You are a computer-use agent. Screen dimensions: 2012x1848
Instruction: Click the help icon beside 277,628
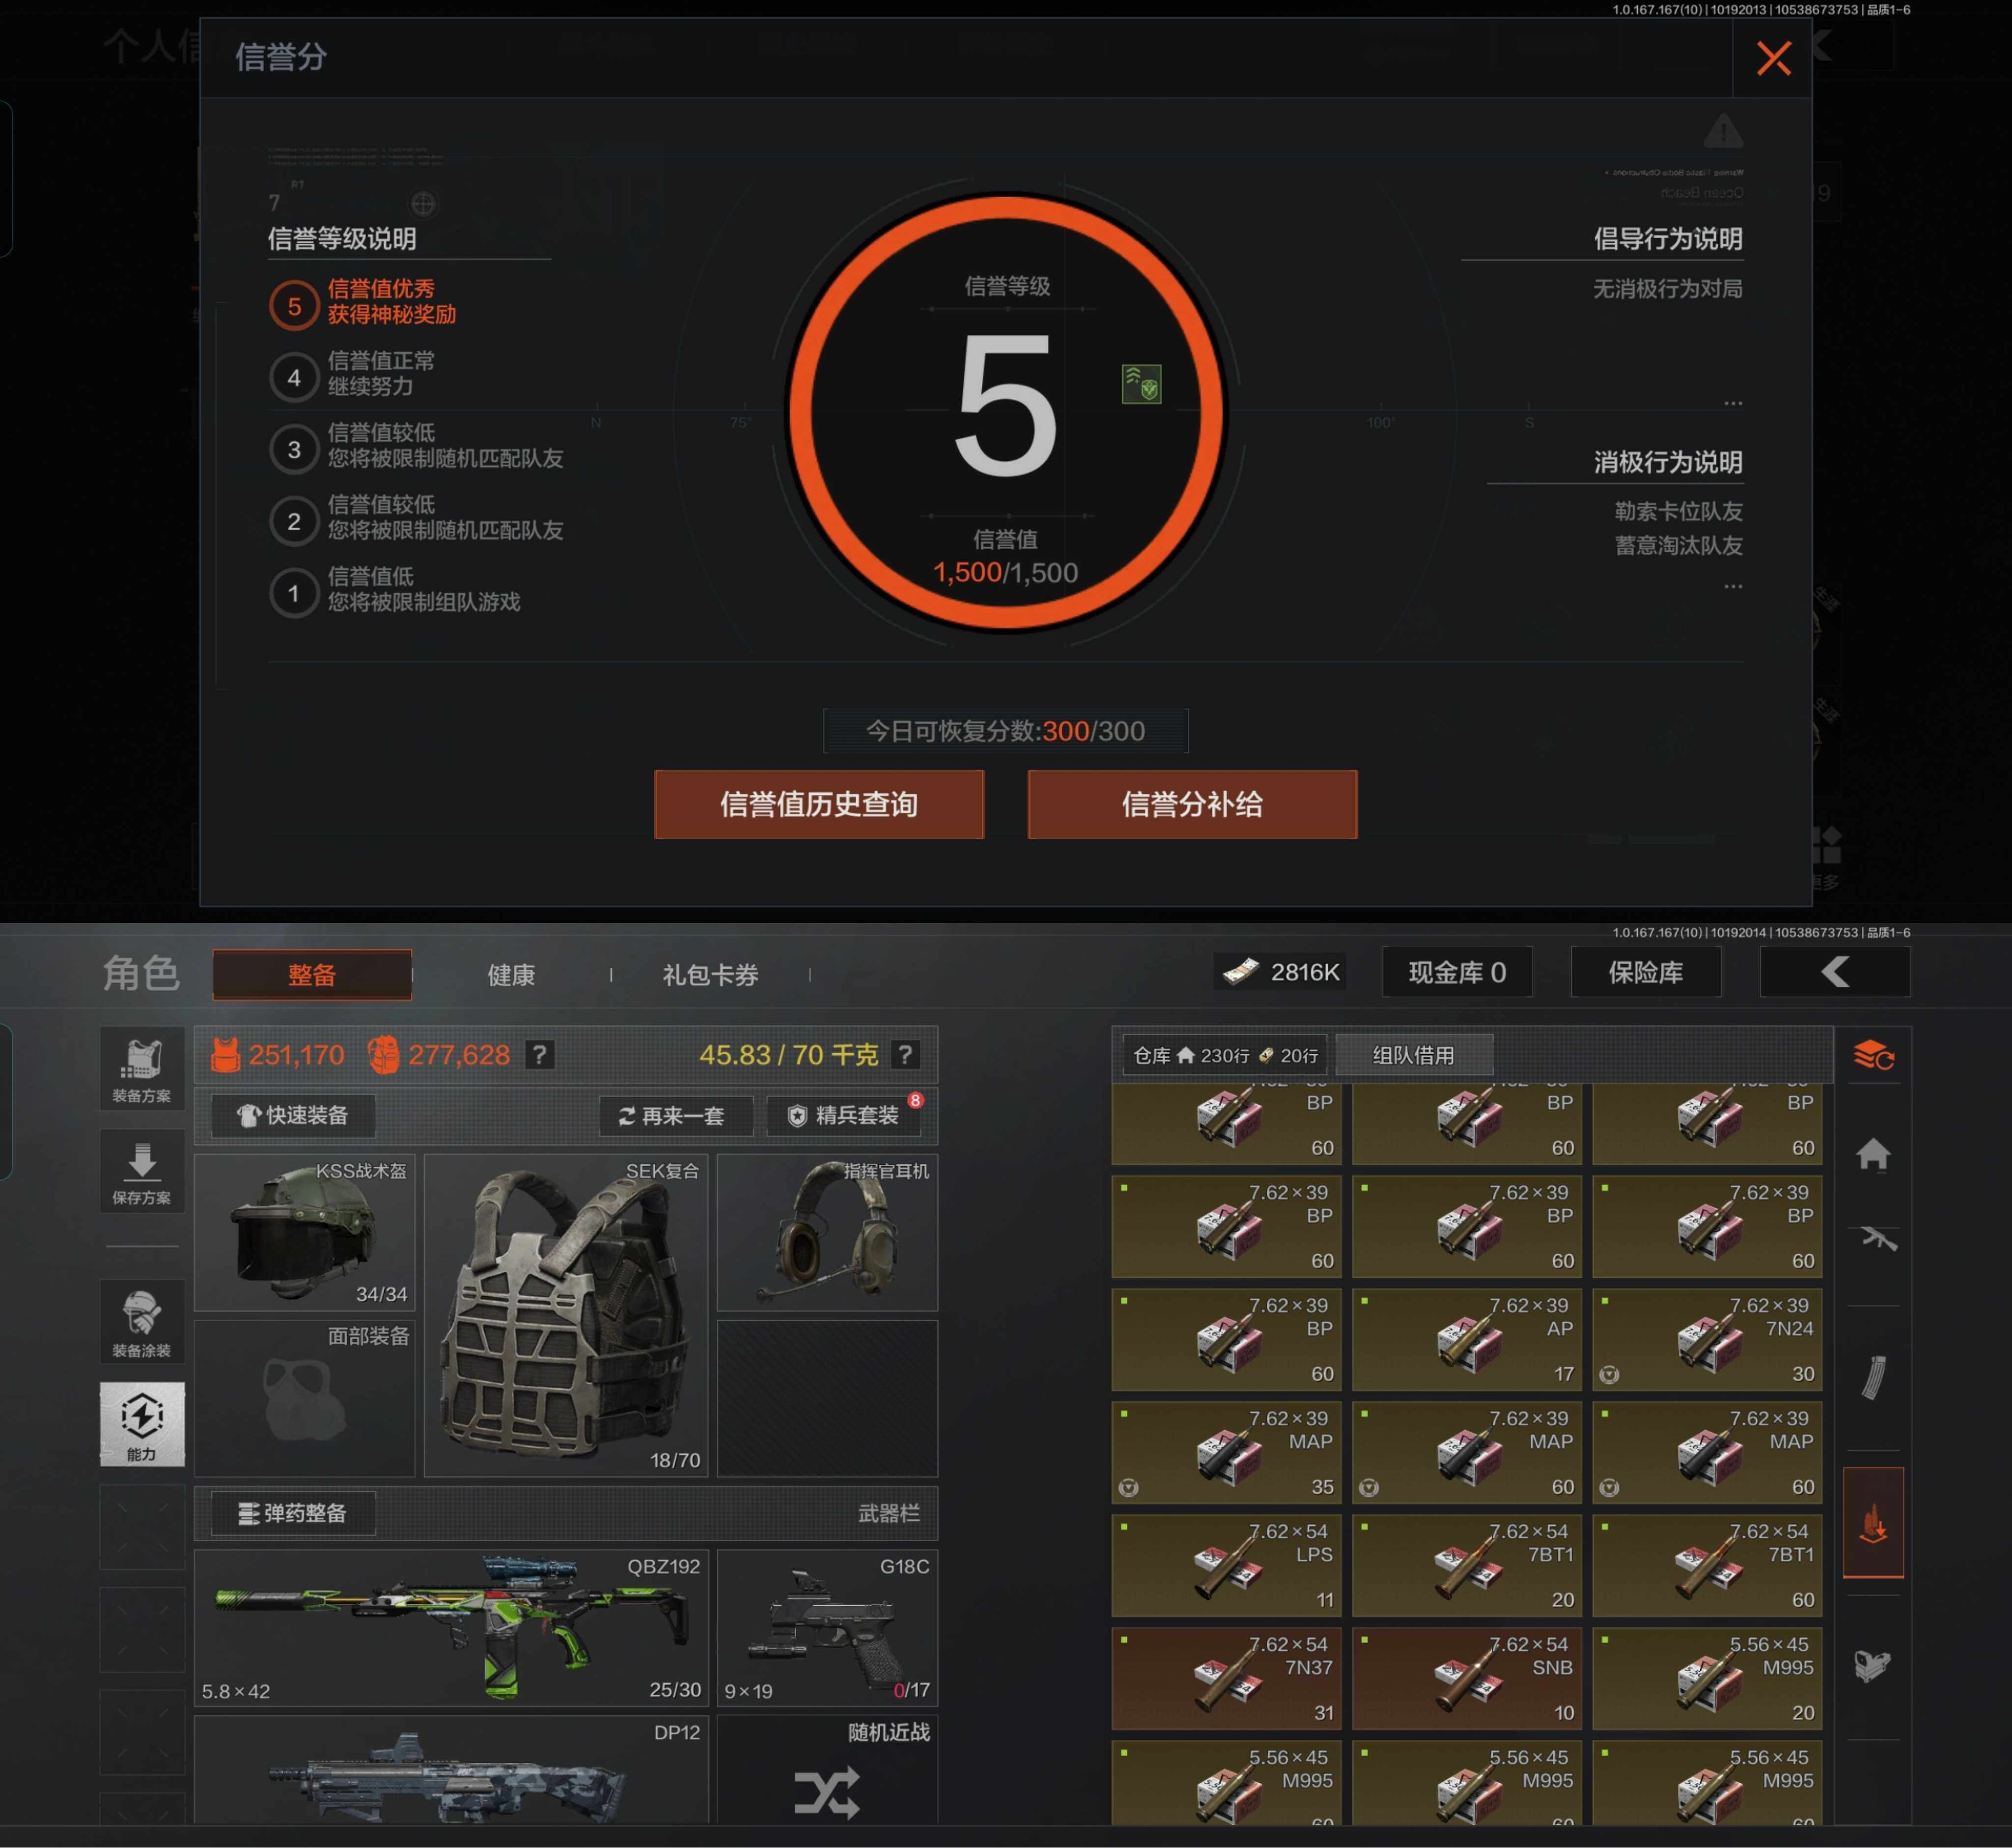click(539, 1054)
